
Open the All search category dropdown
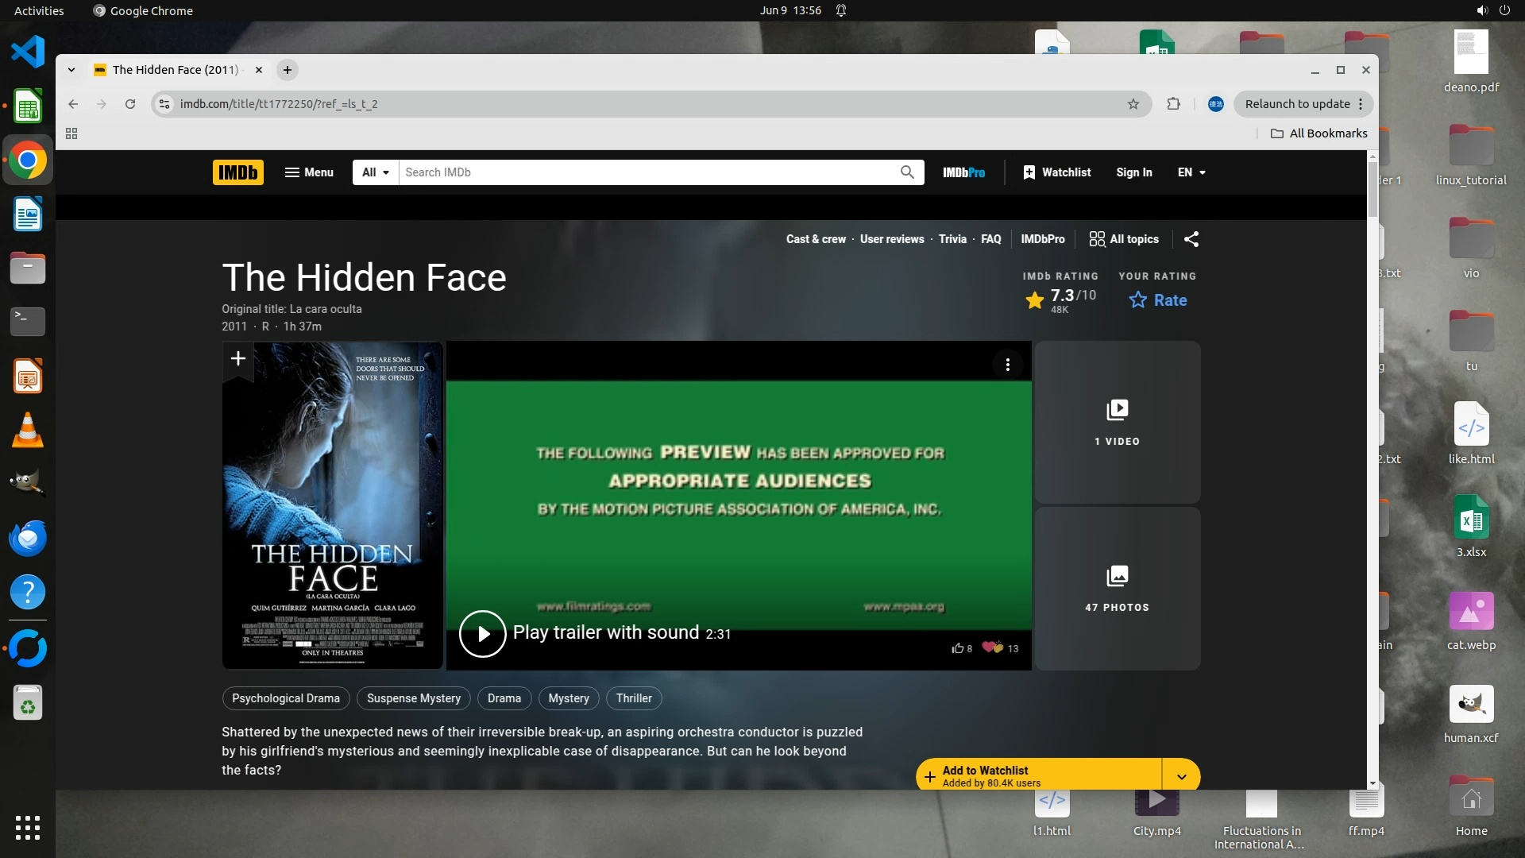point(375,172)
